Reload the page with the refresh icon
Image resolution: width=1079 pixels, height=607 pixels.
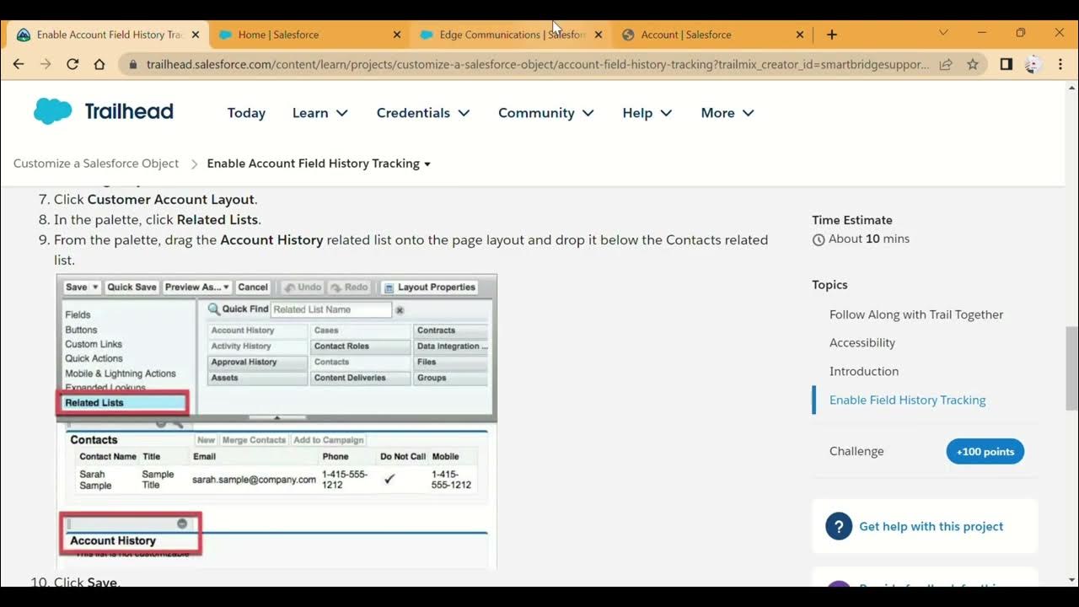tap(72, 64)
